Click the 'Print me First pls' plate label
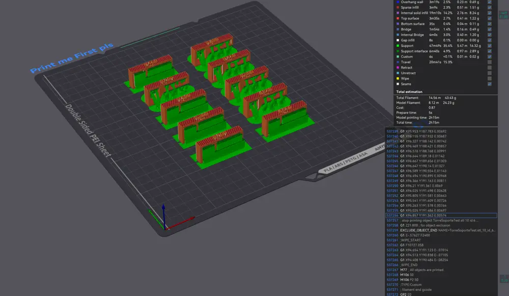The width and height of the screenshot is (509, 296). pyautogui.click(x=72, y=57)
